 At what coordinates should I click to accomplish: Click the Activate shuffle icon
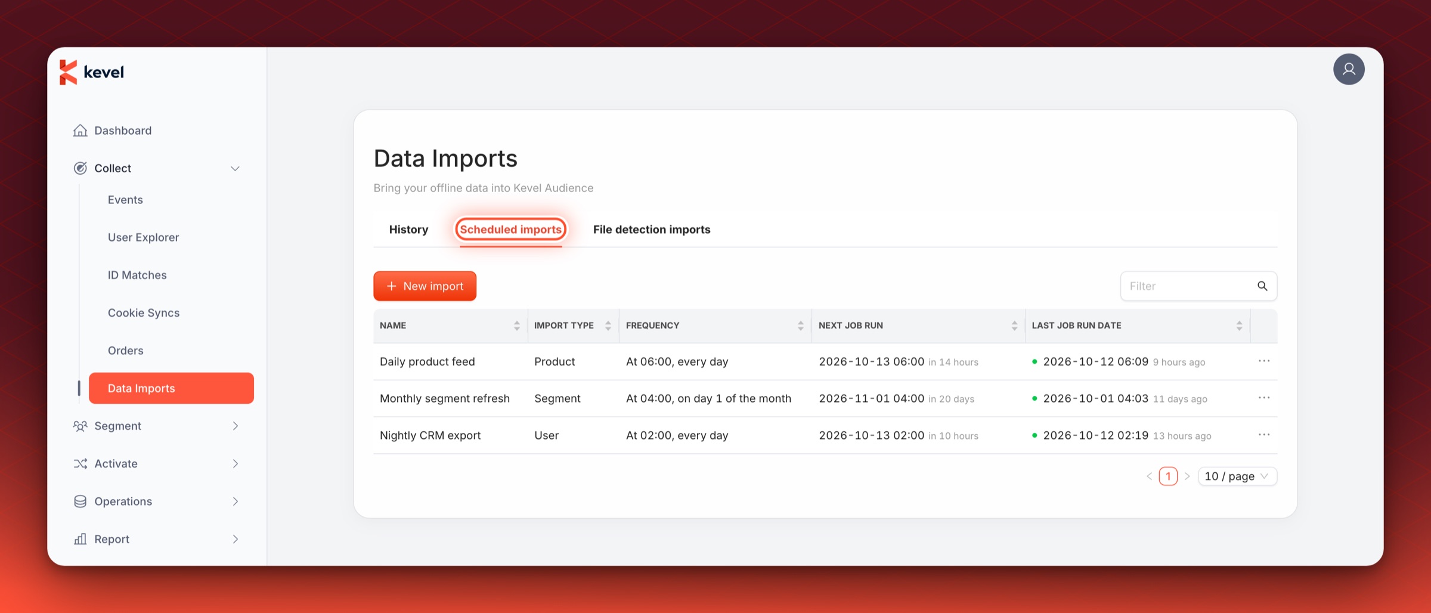(80, 463)
